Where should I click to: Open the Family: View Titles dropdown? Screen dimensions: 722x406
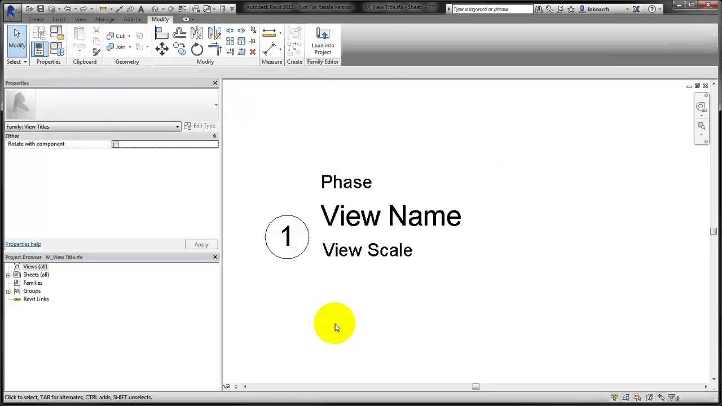point(93,126)
